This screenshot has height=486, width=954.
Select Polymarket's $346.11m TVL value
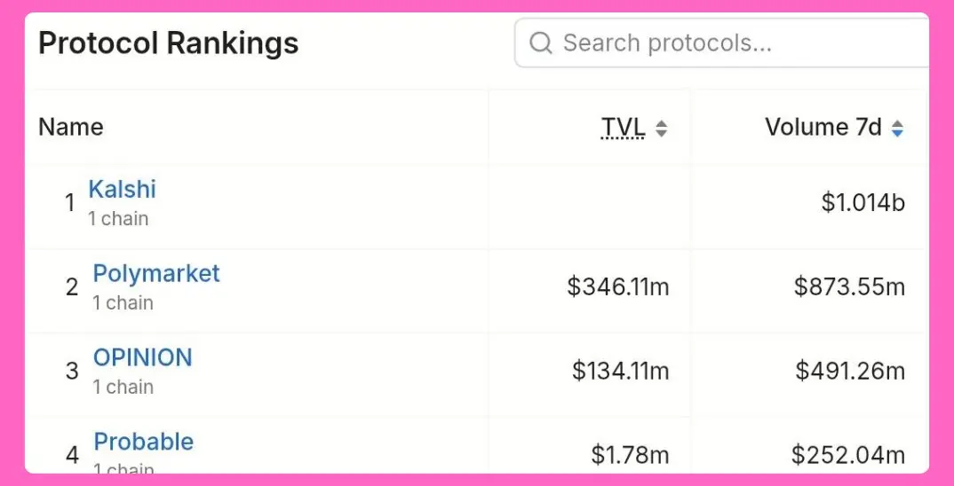618,286
